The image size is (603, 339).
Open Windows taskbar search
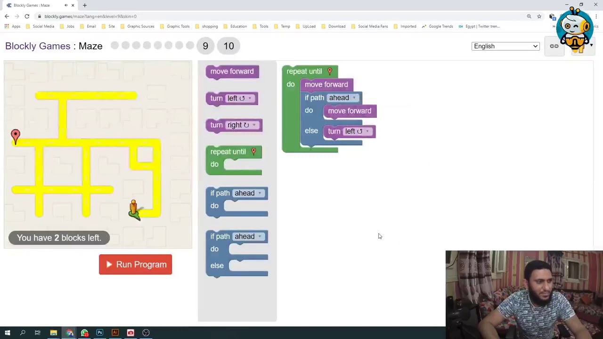[22, 333]
